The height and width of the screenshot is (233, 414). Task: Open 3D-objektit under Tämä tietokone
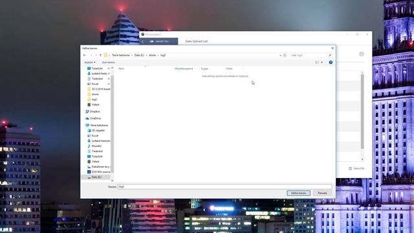[x=96, y=131]
